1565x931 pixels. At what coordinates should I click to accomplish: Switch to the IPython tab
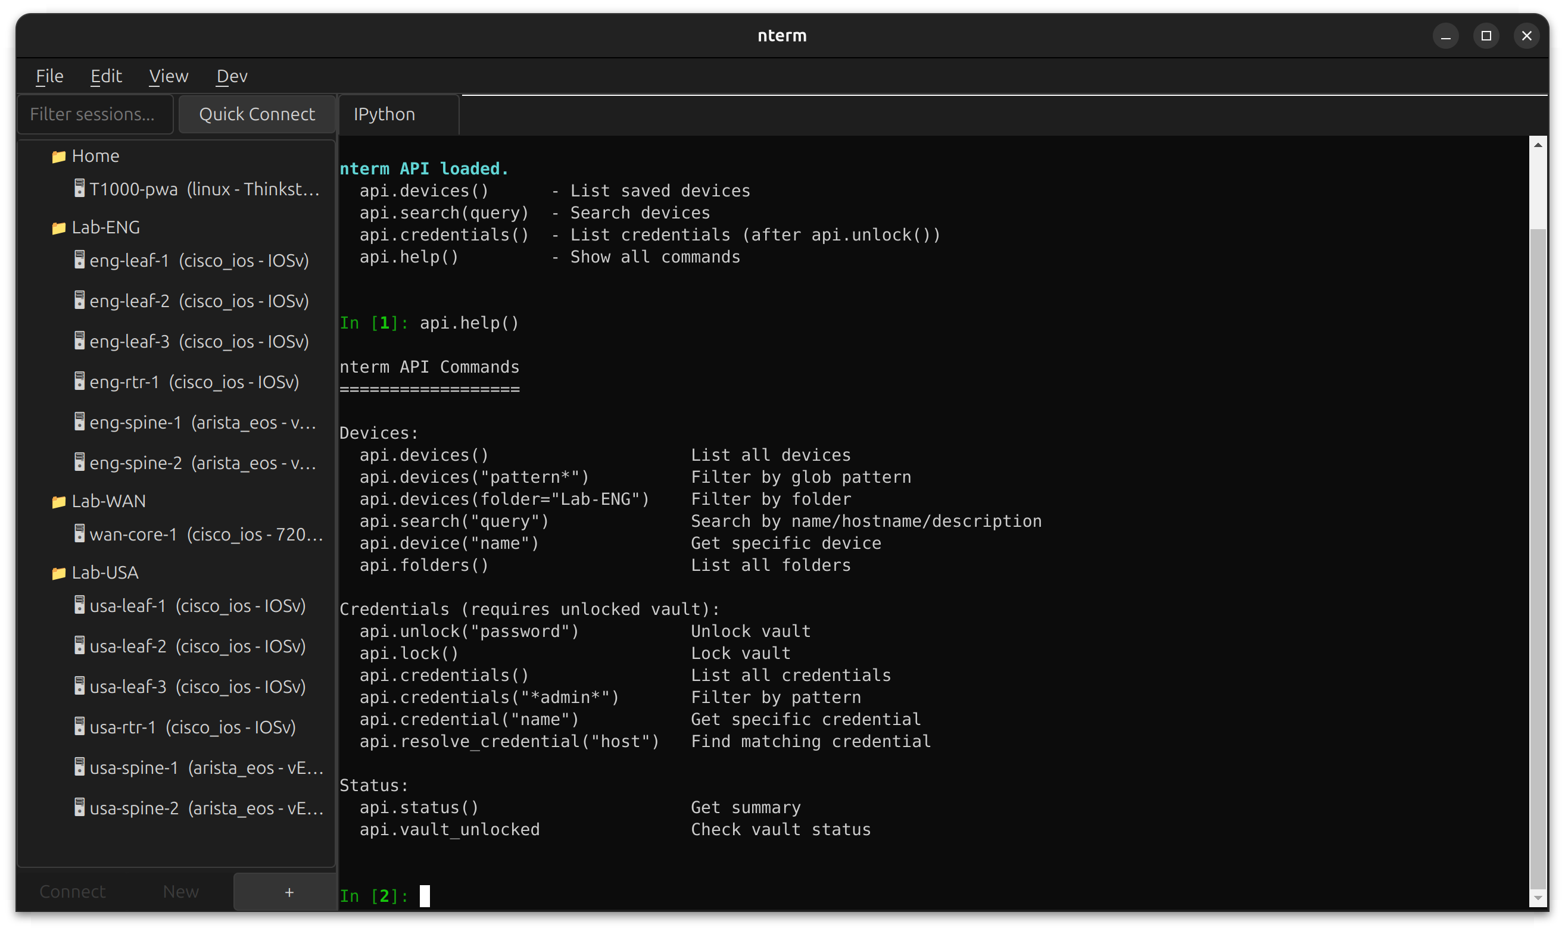pos(384,114)
